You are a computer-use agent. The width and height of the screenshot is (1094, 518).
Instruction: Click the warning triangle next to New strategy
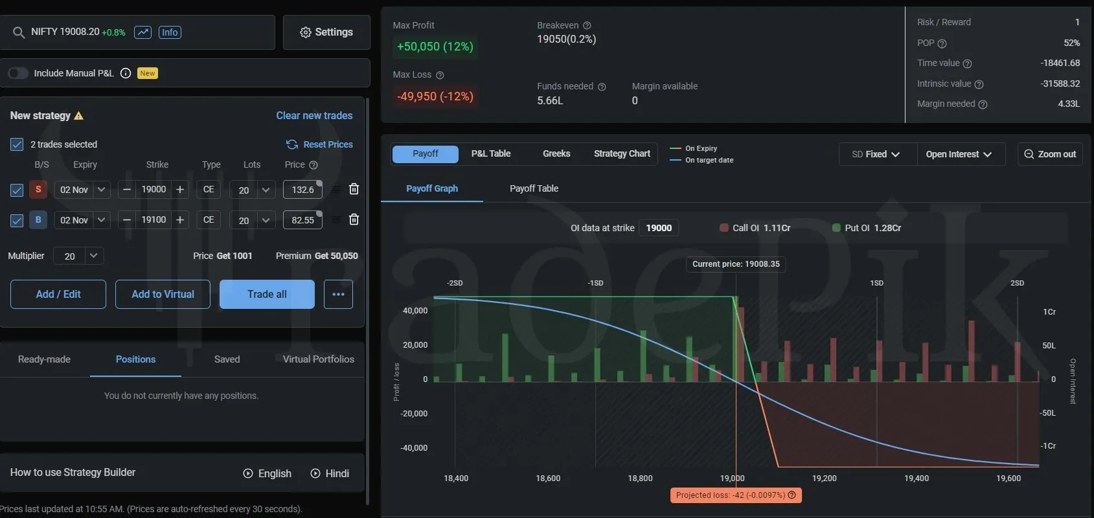[79, 116]
